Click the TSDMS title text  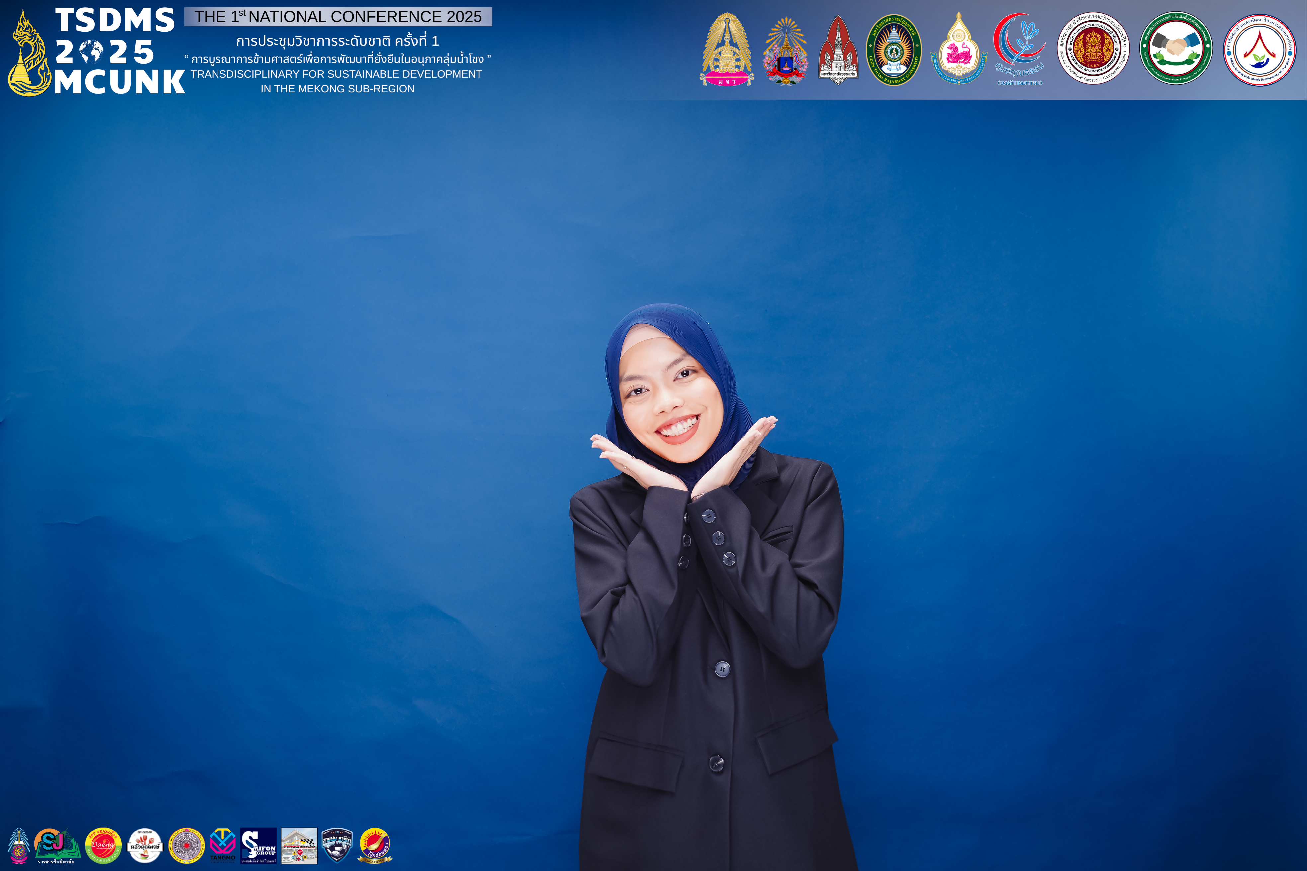115,20
